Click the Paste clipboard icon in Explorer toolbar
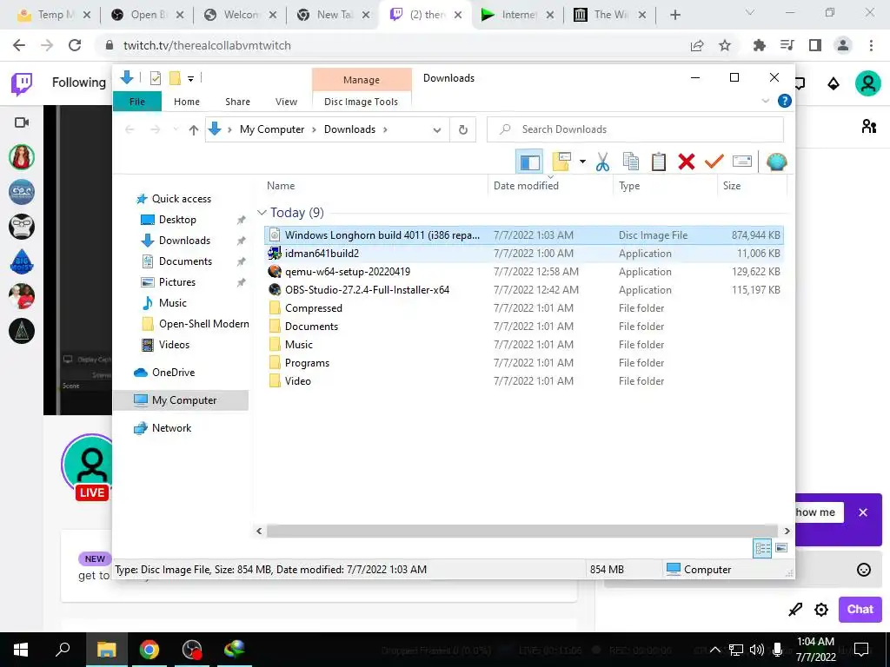 pyautogui.click(x=659, y=162)
